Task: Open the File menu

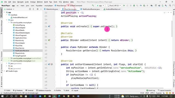Action: [5, 2]
